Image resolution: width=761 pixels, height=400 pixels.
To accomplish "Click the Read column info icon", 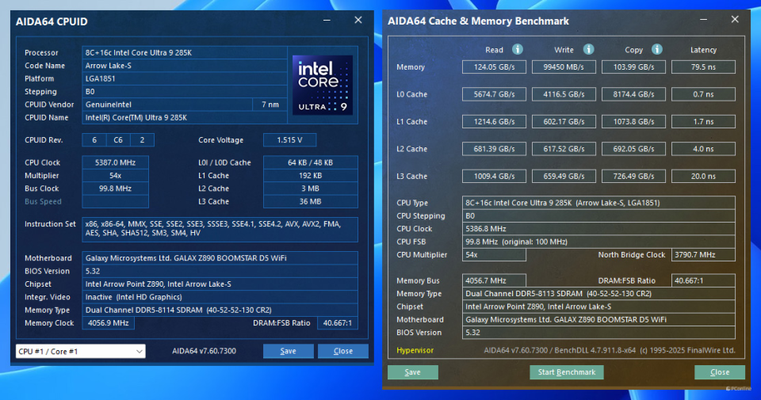I will 518,49.
